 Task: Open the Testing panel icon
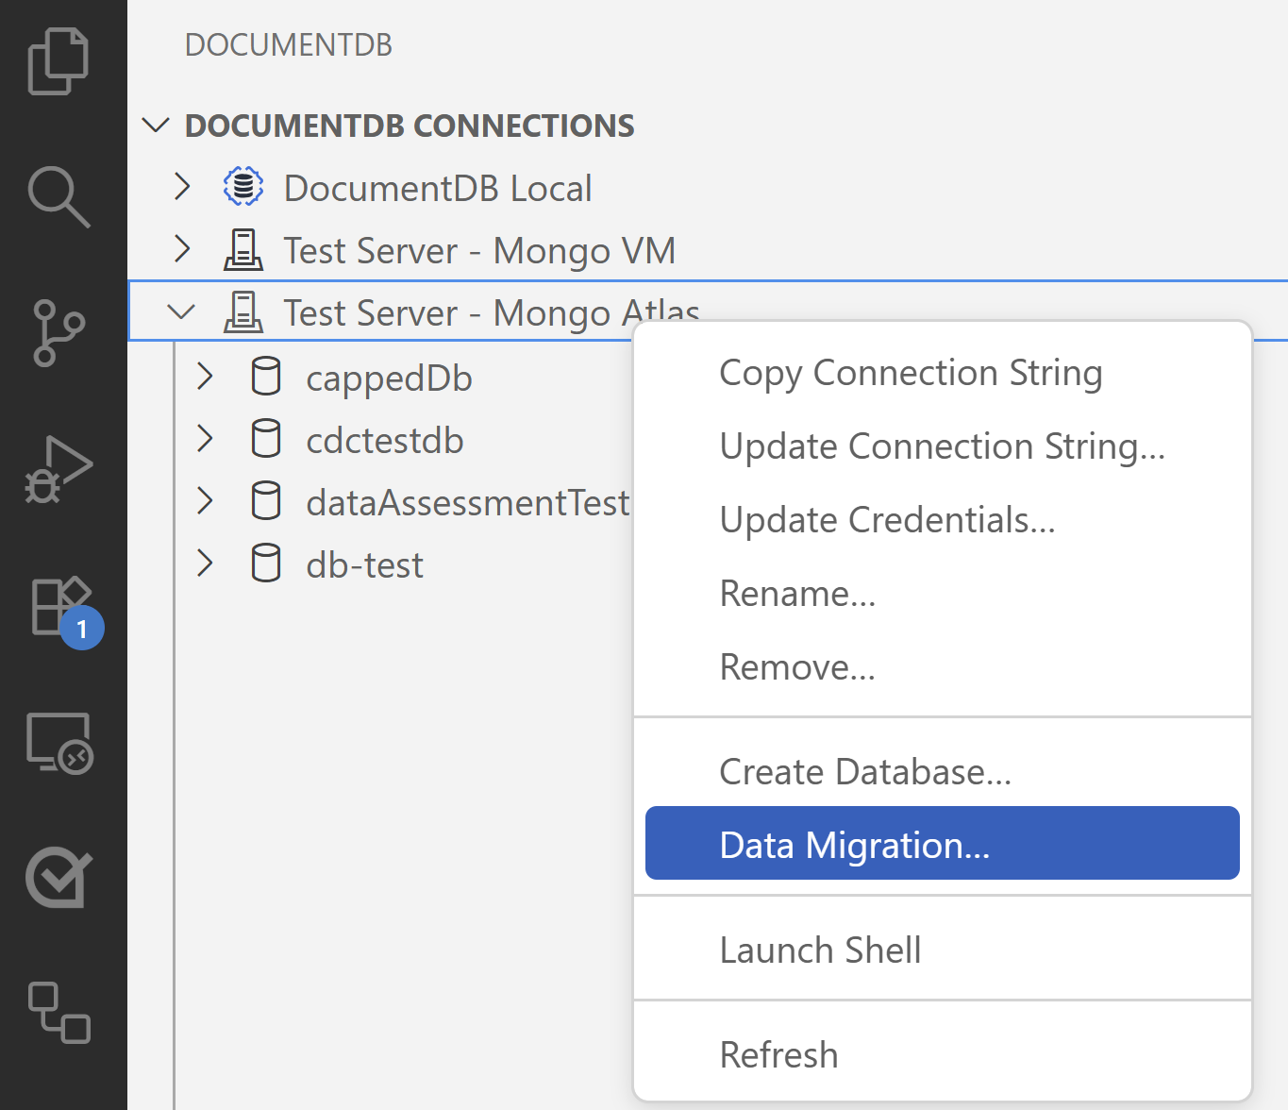pyautogui.click(x=59, y=878)
